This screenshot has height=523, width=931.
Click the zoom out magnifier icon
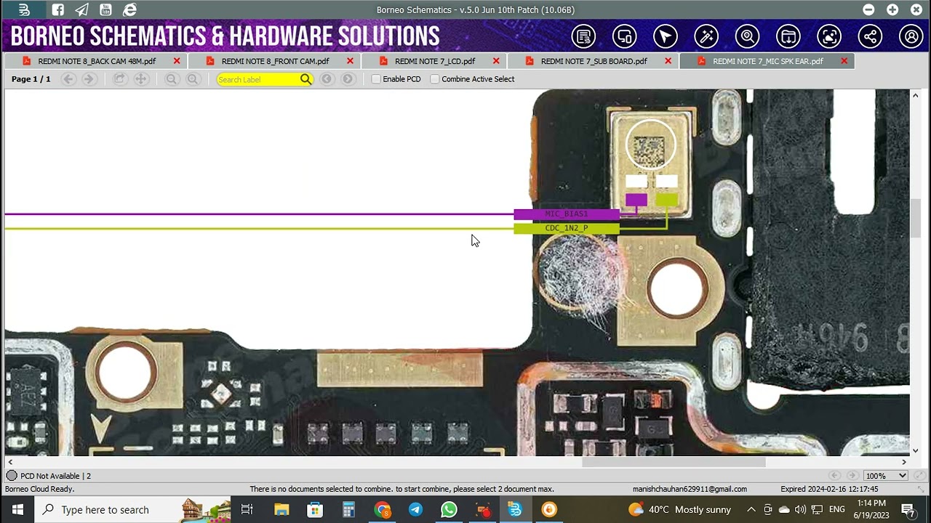pyautogui.click(x=172, y=79)
